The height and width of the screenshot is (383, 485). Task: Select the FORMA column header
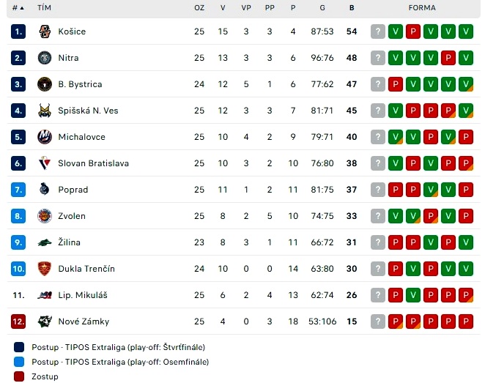[422, 8]
